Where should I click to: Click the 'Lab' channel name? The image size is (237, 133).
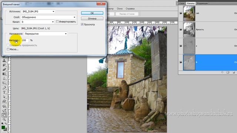[197, 13]
